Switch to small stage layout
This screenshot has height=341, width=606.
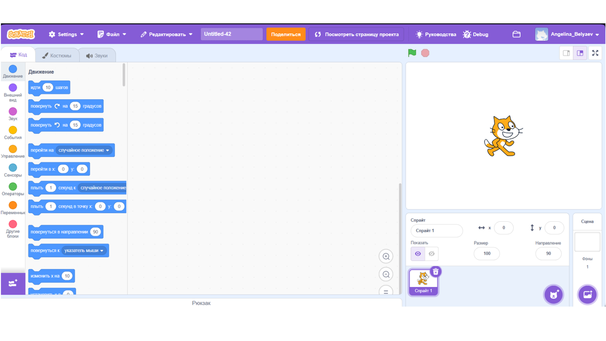pyautogui.click(x=567, y=53)
